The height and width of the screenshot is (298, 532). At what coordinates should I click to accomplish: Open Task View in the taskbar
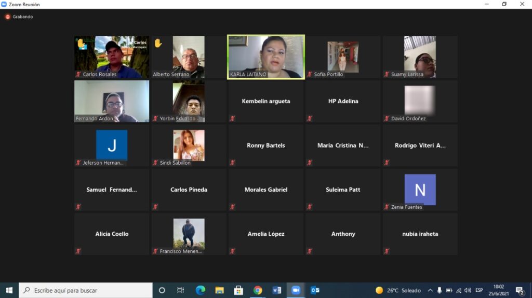pyautogui.click(x=180, y=290)
